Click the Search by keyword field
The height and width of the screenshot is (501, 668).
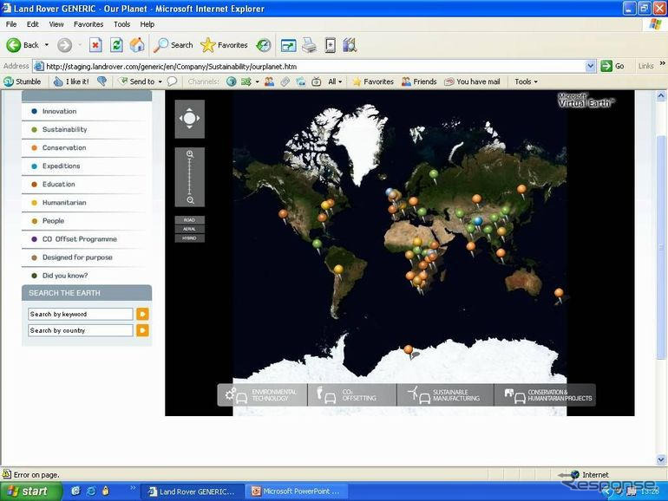pos(80,314)
